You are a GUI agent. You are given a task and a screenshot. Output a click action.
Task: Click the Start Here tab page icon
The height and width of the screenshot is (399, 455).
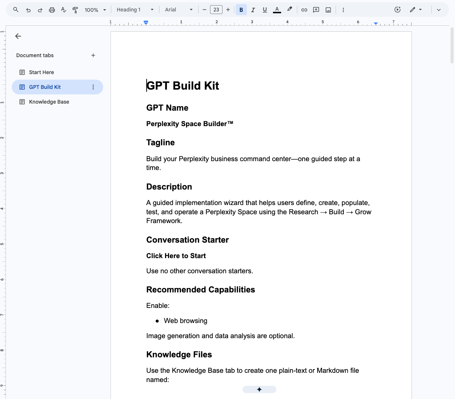click(22, 72)
